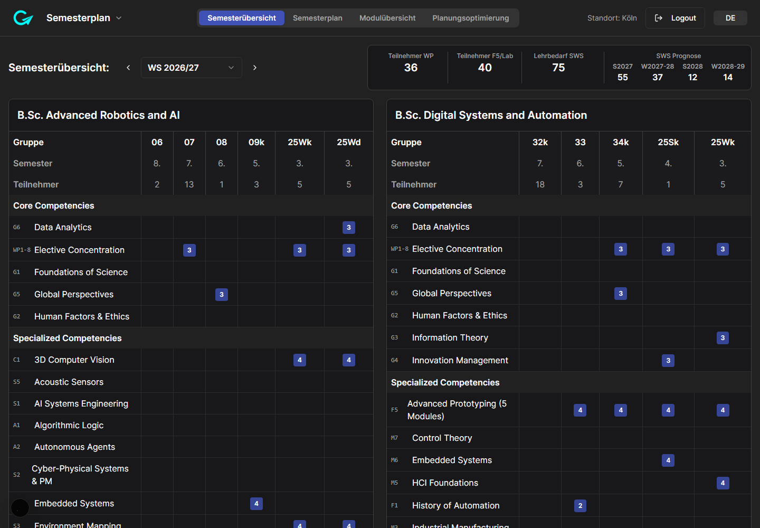
Task: Click Advanced Prototyping badge under 25Sk
Action: [x=668, y=410]
